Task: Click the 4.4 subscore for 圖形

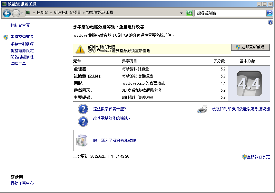Action: click(x=223, y=83)
